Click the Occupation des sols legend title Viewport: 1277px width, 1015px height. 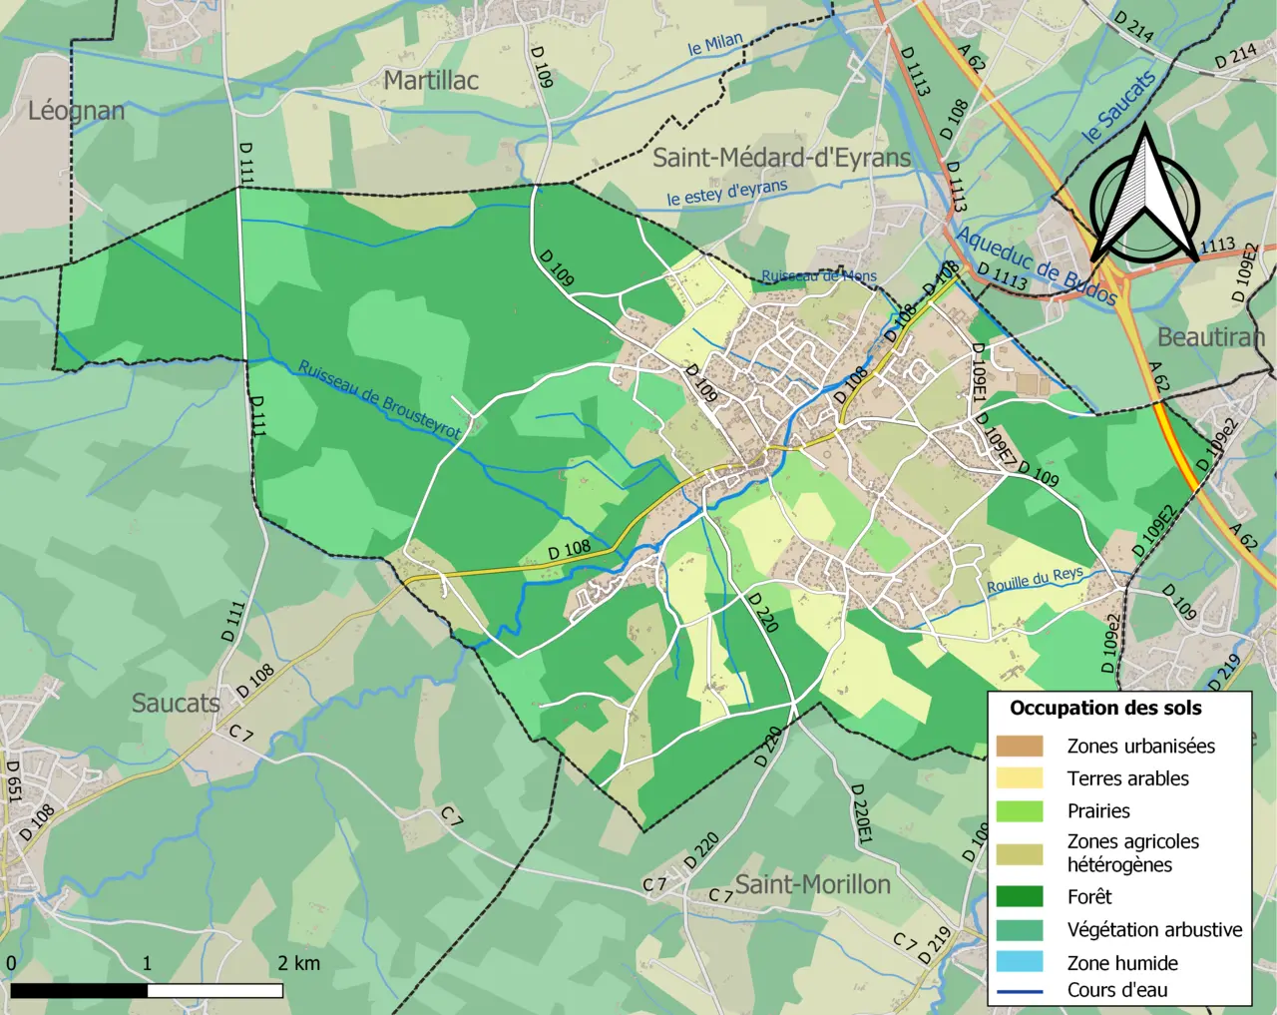click(1105, 709)
